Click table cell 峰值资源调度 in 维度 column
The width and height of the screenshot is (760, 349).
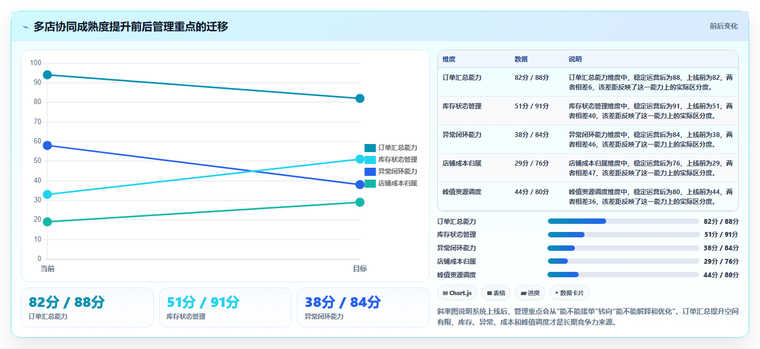tap(462, 192)
